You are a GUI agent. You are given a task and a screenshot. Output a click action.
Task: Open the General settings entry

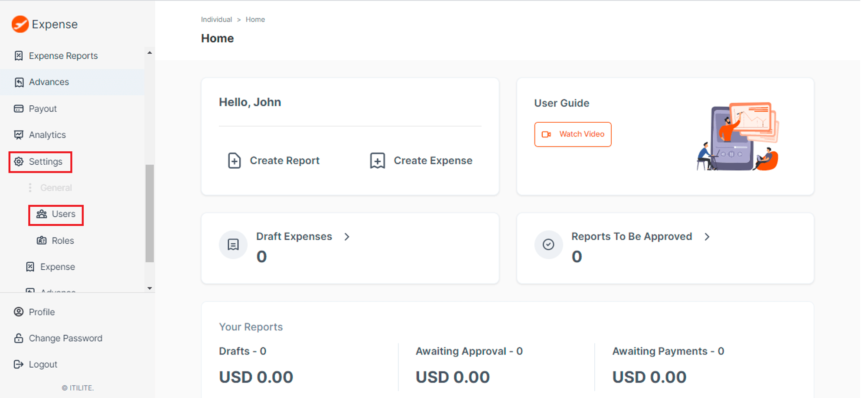point(56,187)
